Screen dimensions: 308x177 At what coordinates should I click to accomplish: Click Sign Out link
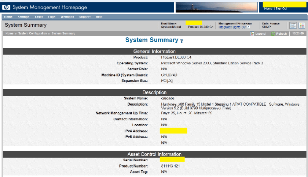pos(281,9)
